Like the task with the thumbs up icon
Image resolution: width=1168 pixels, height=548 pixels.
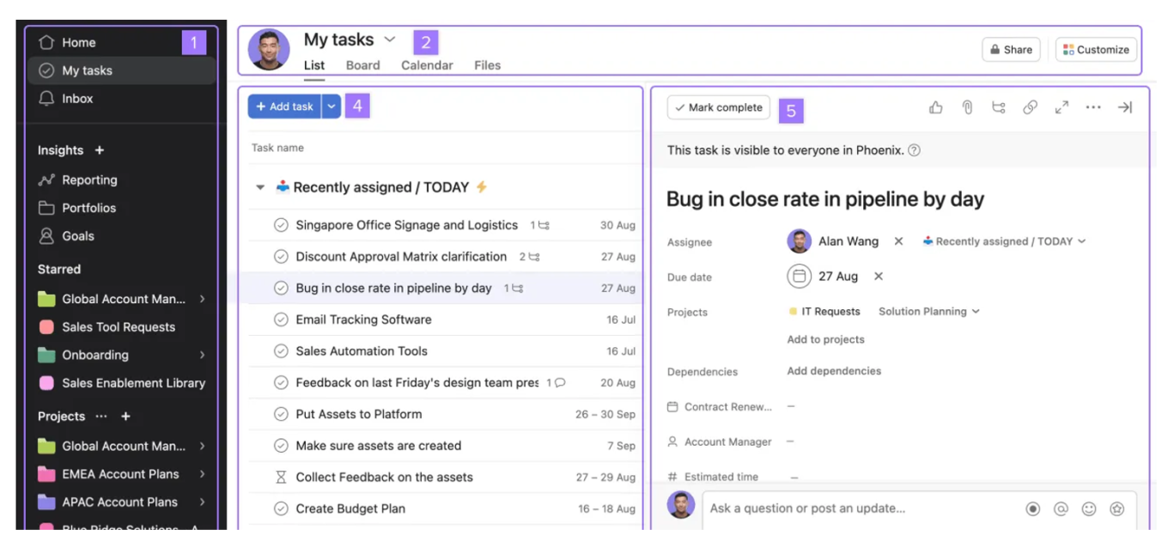tap(935, 107)
